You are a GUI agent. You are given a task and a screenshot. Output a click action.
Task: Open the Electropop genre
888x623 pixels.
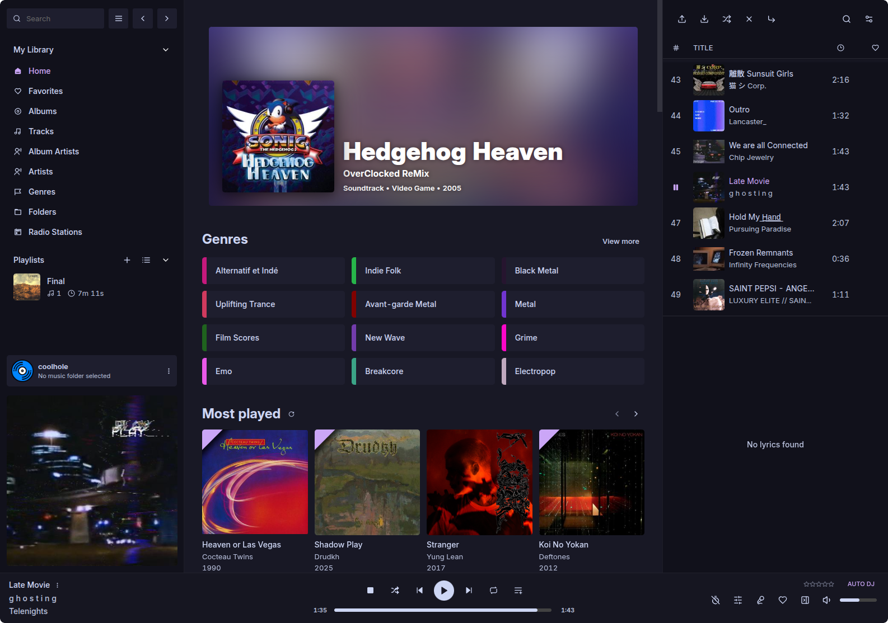pyautogui.click(x=573, y=371)
